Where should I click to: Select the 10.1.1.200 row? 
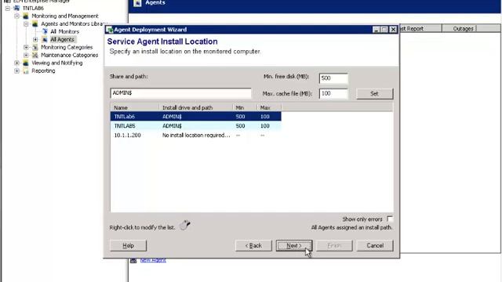point(195,135)
